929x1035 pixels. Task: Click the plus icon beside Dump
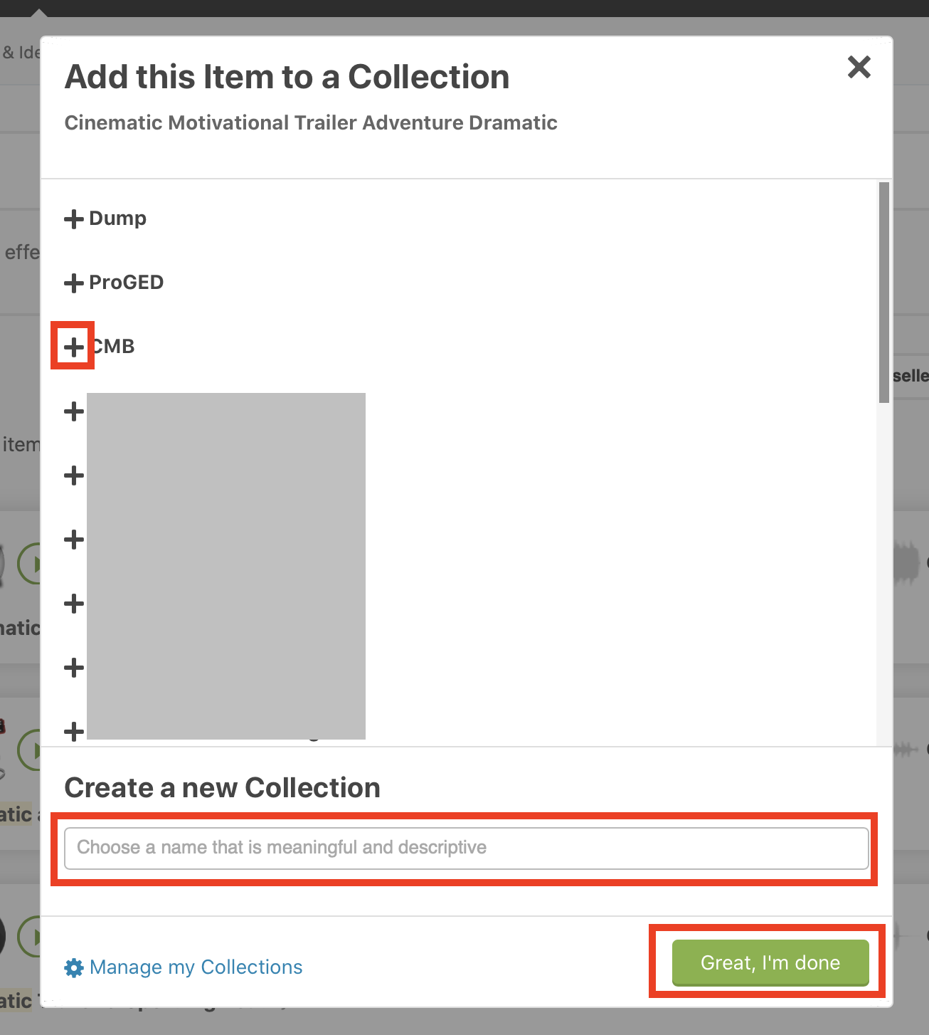[74, 219]
